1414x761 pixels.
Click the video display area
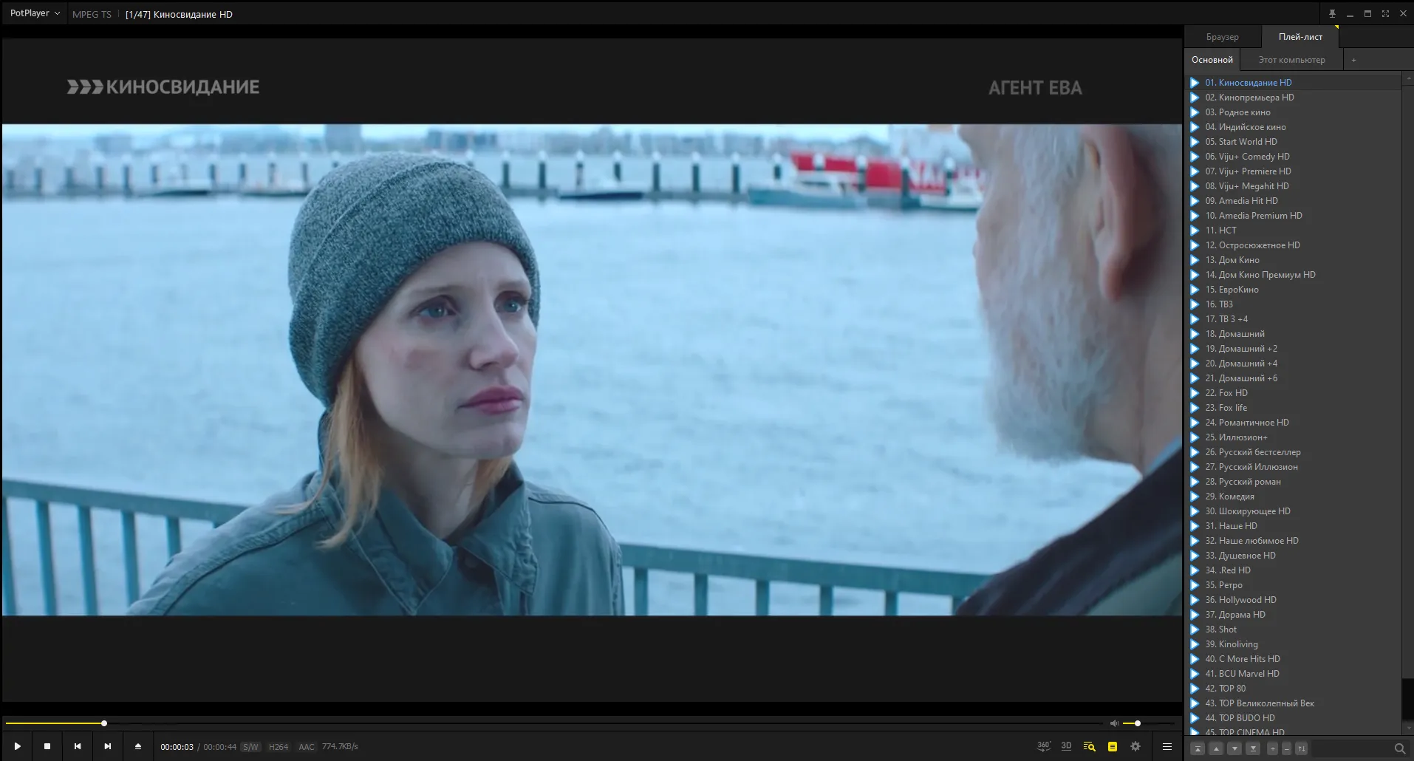pyautogui.click(x=592, y=369)
